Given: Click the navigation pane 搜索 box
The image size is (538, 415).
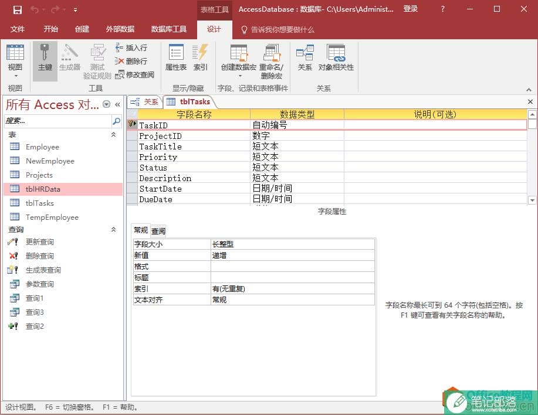Looking at the screenshot, I should point(57,121).
